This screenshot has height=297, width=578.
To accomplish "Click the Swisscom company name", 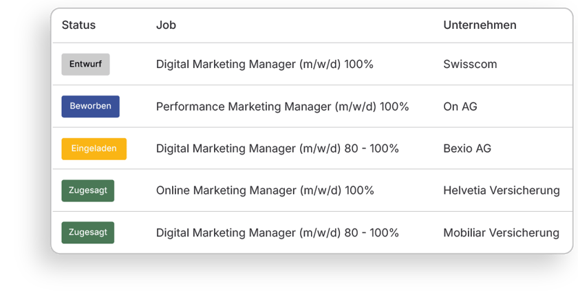I will (x=470, y=65).
